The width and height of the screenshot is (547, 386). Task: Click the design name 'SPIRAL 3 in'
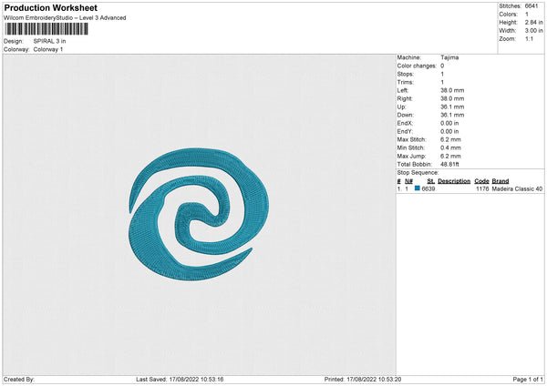[x=49, y=41]
